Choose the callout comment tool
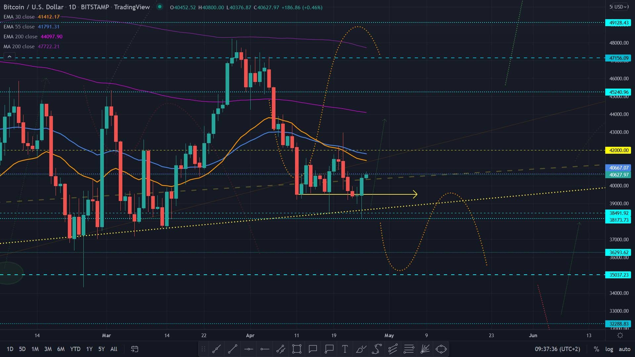This screenshot has height=357, width=635. 313,349
